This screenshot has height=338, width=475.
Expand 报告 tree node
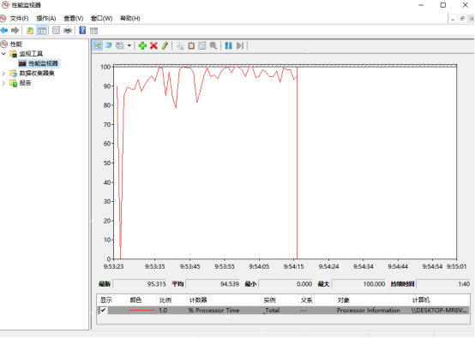[3, 83]
